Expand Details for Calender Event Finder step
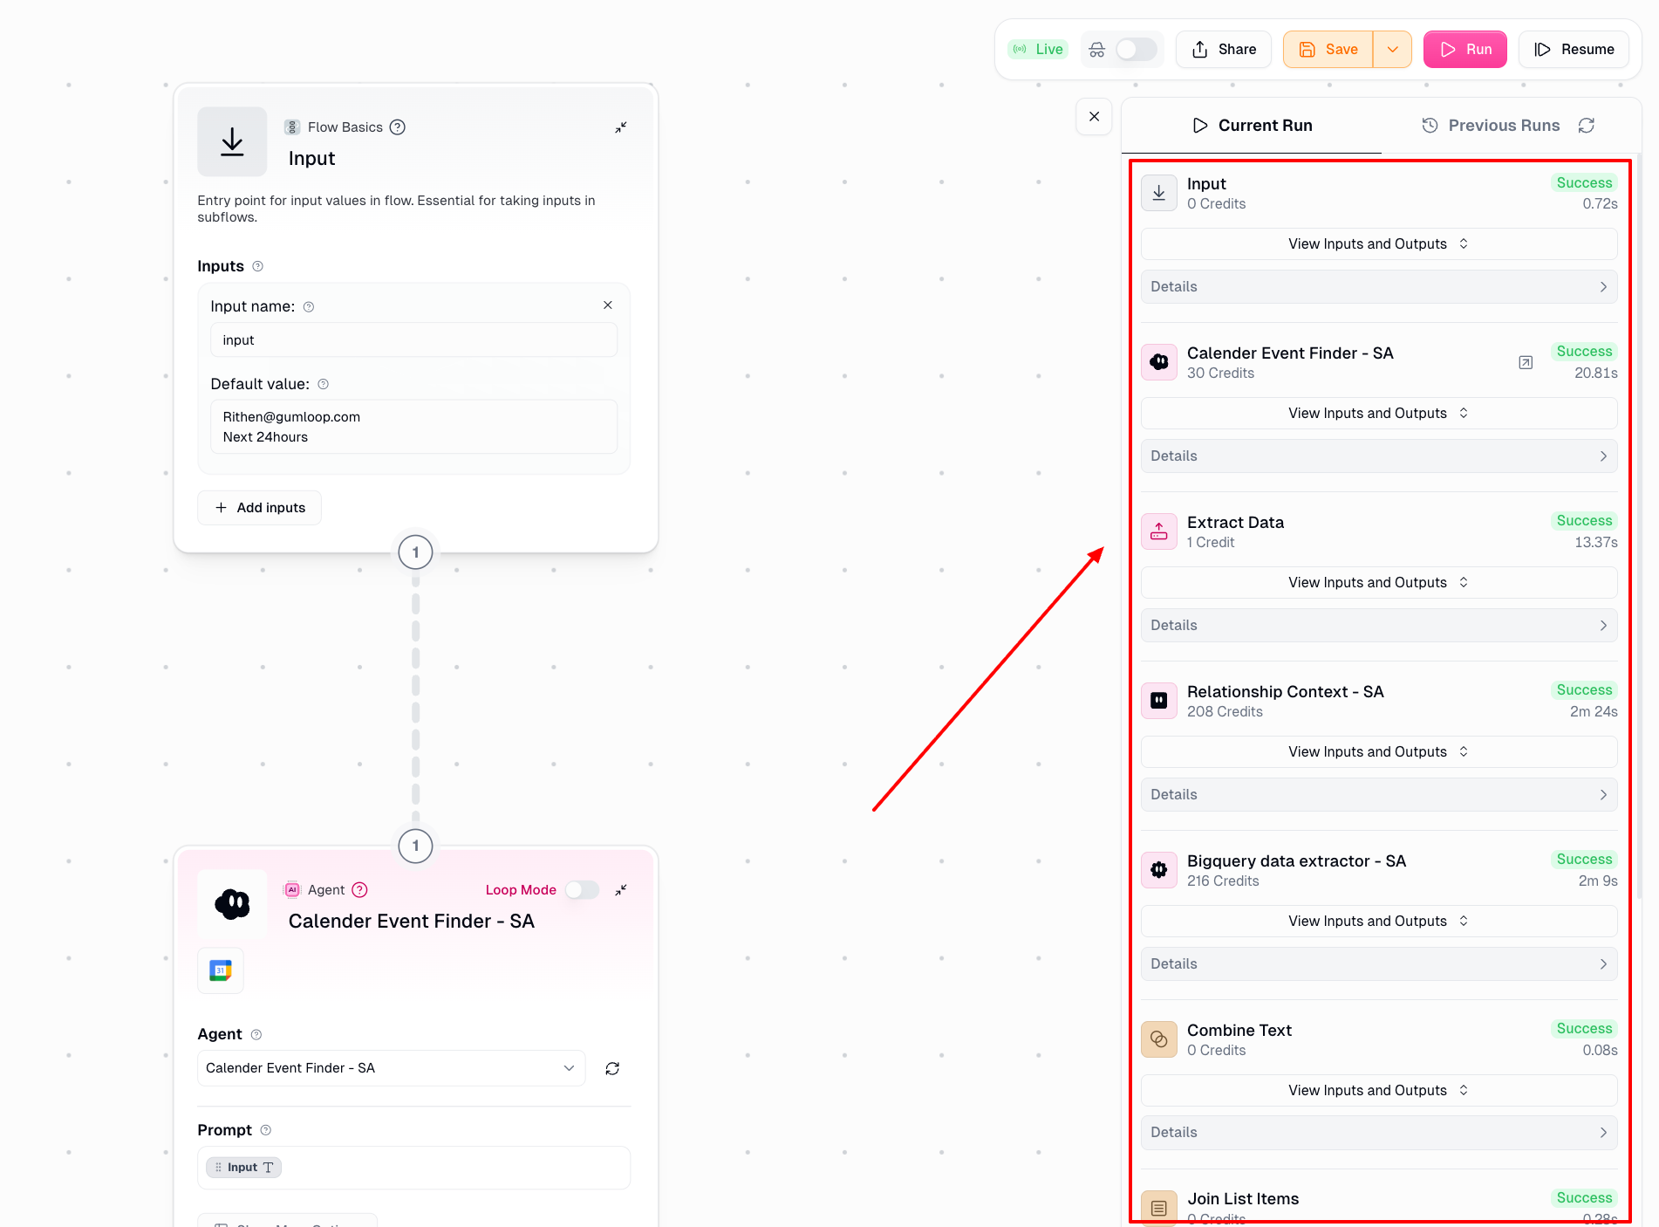 [1379, 456]
